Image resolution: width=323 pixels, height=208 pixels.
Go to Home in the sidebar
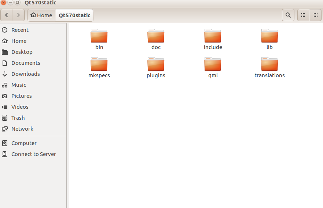pos(33,41)
